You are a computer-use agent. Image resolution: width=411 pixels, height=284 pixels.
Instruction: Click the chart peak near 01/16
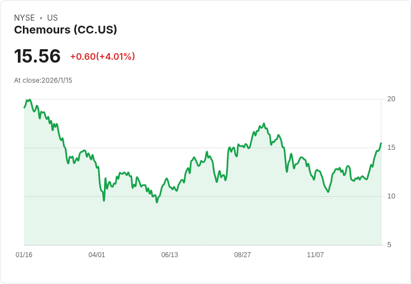coord(30,100)
